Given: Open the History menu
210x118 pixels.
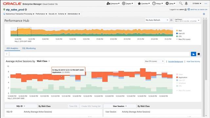Looking at the screenshot, I should (159, 4).
